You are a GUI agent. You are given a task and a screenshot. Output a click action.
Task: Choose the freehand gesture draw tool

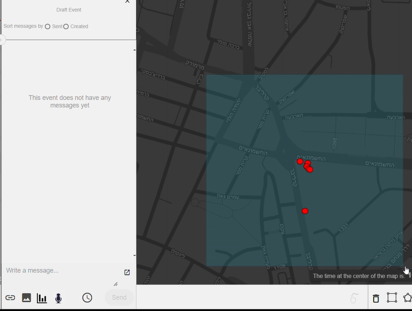tap(354, 298)
